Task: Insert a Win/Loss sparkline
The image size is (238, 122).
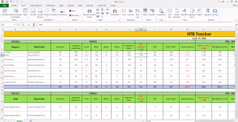Action: click(x=137, y=13)
